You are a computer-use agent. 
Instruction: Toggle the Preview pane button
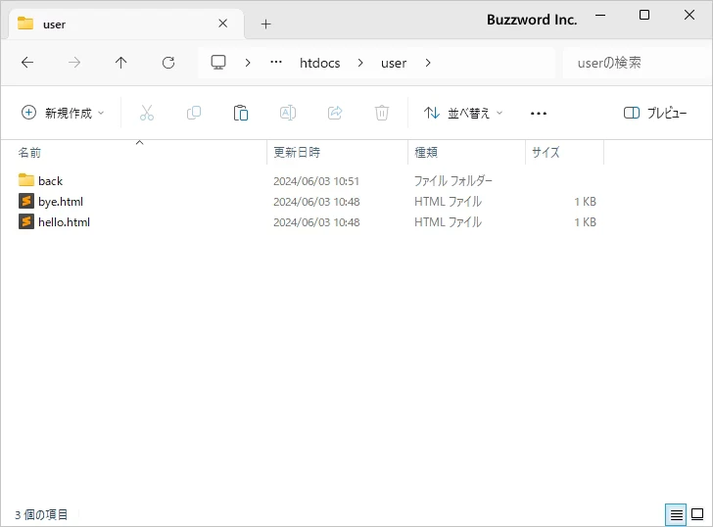tap(655, 113)
